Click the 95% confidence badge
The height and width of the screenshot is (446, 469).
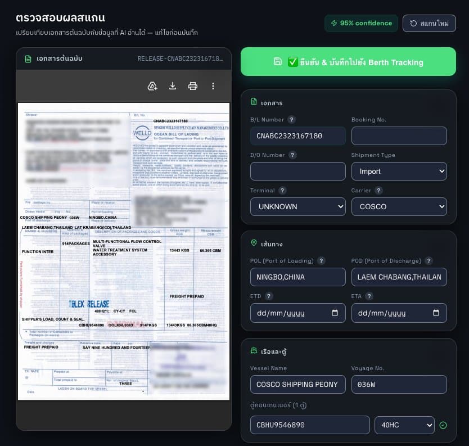[x=362, y=23]
